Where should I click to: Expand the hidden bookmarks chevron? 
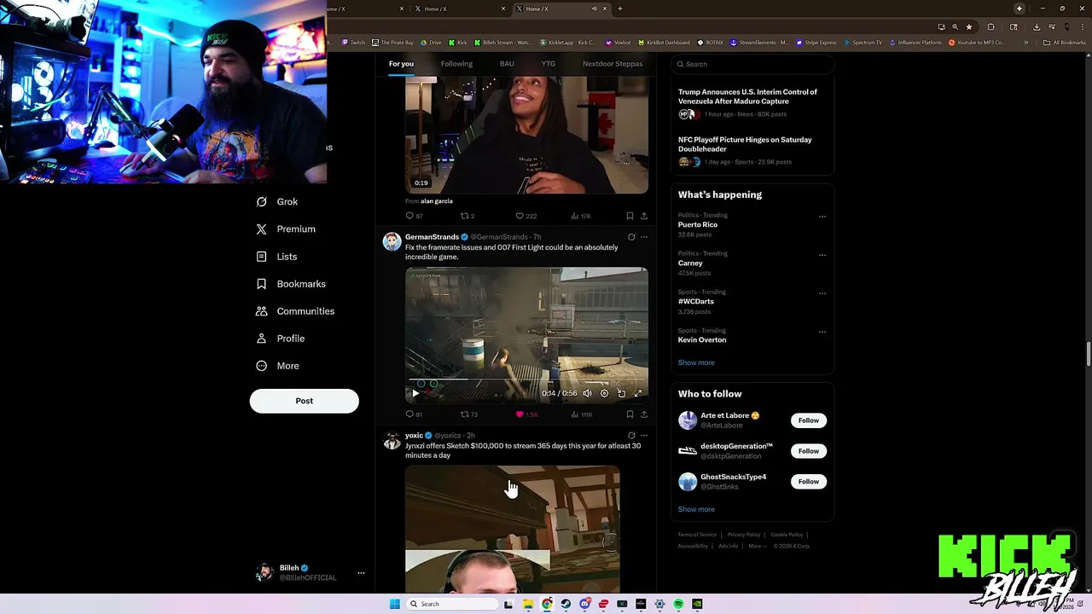(1026, 42)
